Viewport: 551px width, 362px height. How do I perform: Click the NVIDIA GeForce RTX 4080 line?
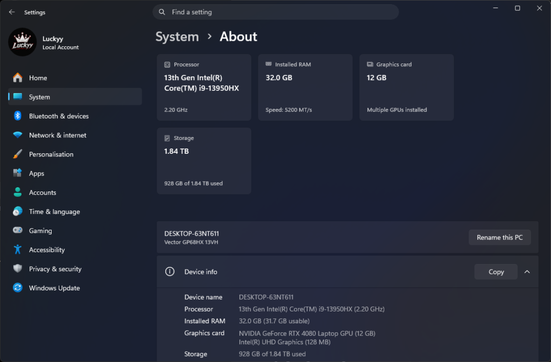[307, 333]
